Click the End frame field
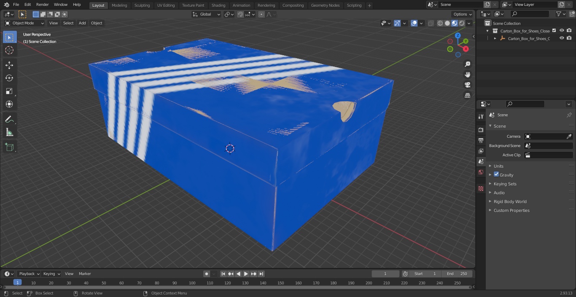The image size is (576, 297). pos(457,274)
